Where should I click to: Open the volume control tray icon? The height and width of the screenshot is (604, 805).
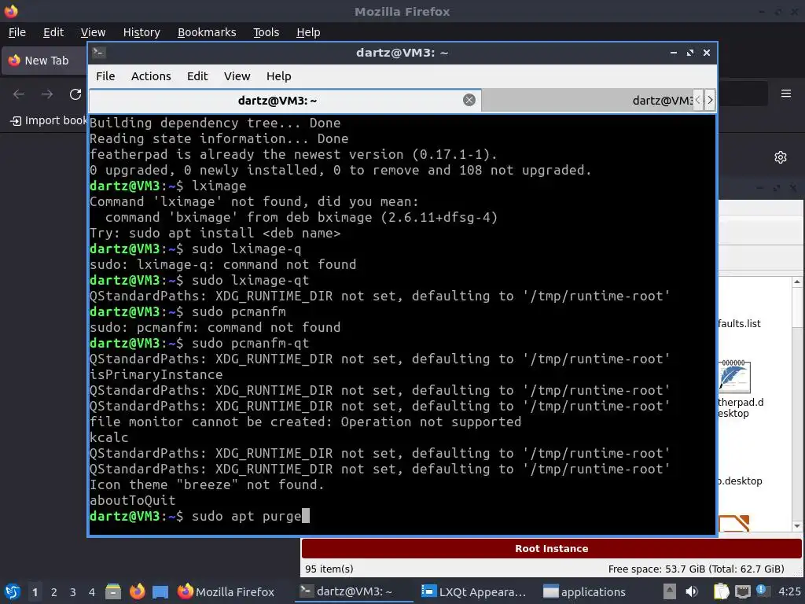(x=692, y=591)
